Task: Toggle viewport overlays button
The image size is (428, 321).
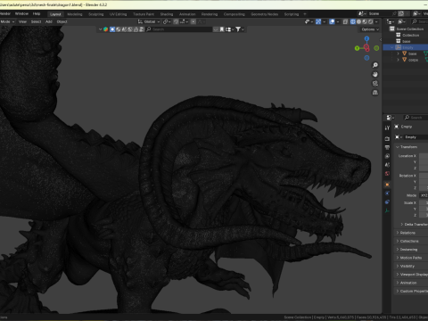Action: pyautogui.click(x=332, y=21)
